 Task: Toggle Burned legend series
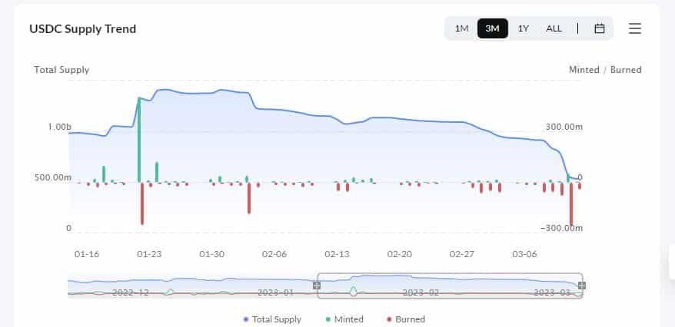[x=406, y=319]
